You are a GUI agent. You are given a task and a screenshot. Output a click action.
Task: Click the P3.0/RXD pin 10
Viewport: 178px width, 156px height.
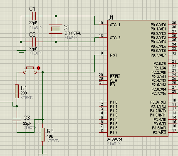pyautogui.click(x=173, y=102)
